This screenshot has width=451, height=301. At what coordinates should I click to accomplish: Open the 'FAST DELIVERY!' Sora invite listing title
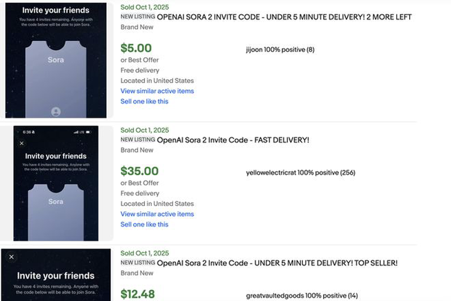233,140
